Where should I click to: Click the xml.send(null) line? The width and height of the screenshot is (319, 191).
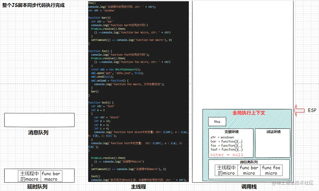click(x=102, y=77)
